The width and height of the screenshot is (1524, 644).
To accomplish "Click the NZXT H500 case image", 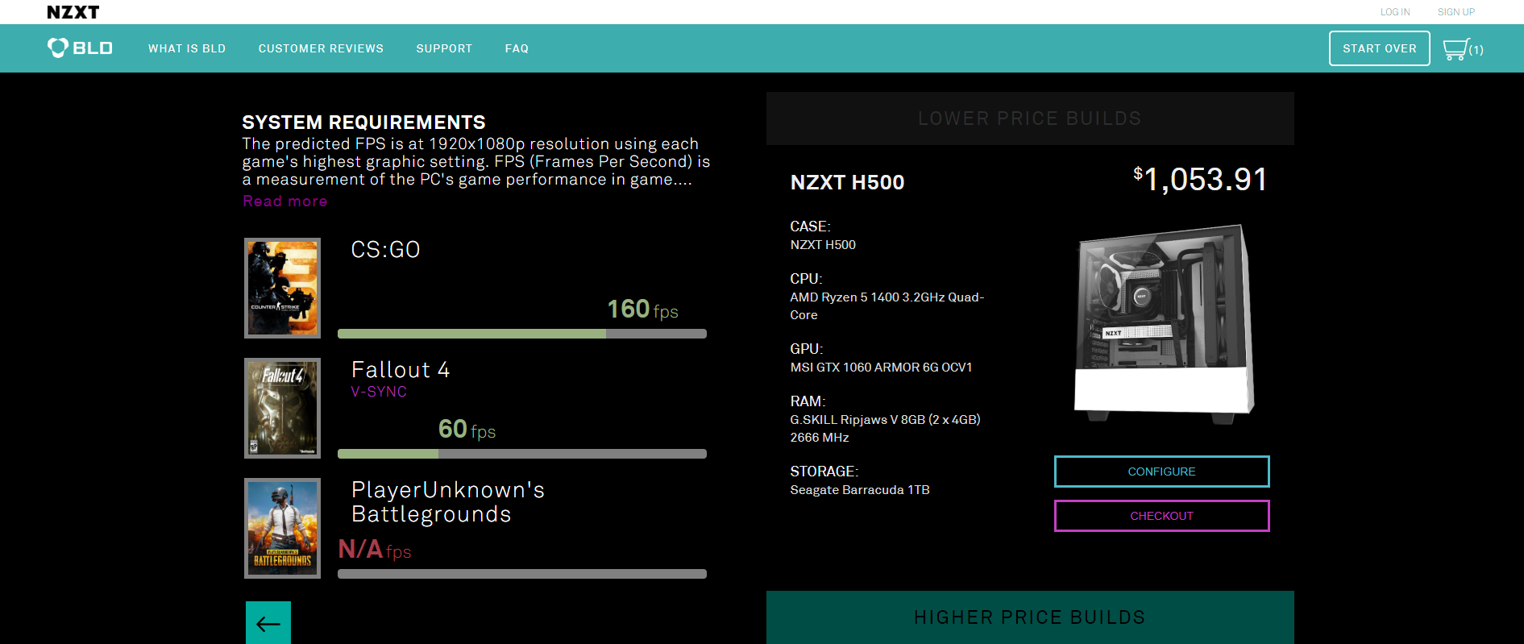I will 1164,323.
